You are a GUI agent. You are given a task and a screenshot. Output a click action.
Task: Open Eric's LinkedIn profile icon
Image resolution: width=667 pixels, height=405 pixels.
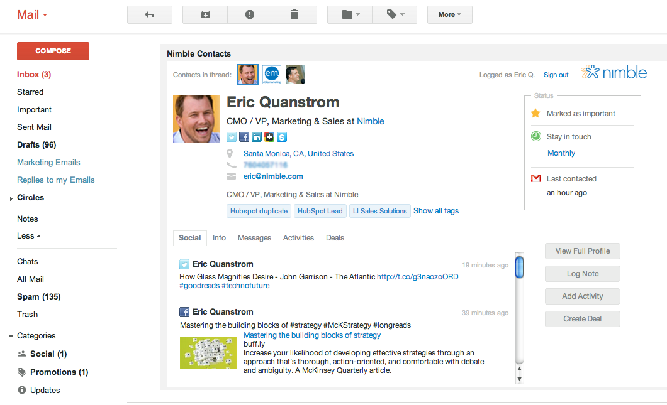tap(257, 137)
